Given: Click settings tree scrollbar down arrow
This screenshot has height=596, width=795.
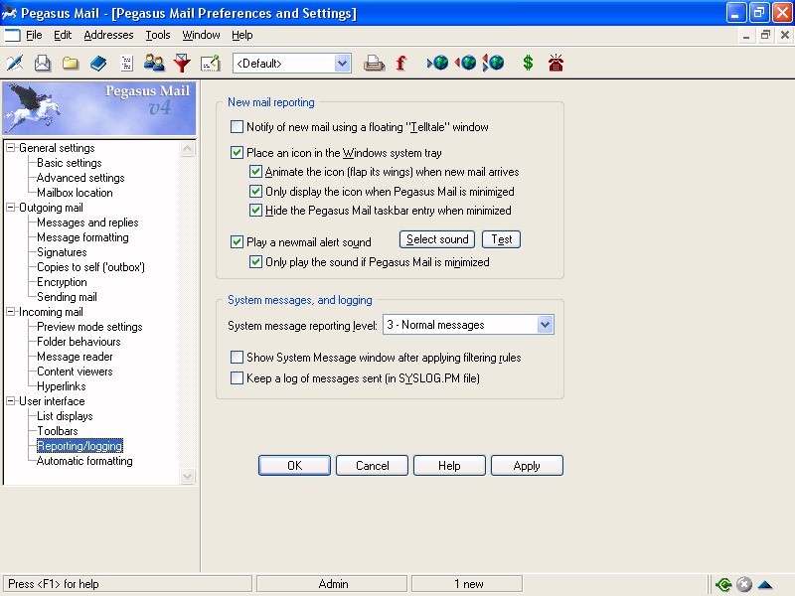Looking at the screenshot, I should pyautogui.click(x=188, y=477).
